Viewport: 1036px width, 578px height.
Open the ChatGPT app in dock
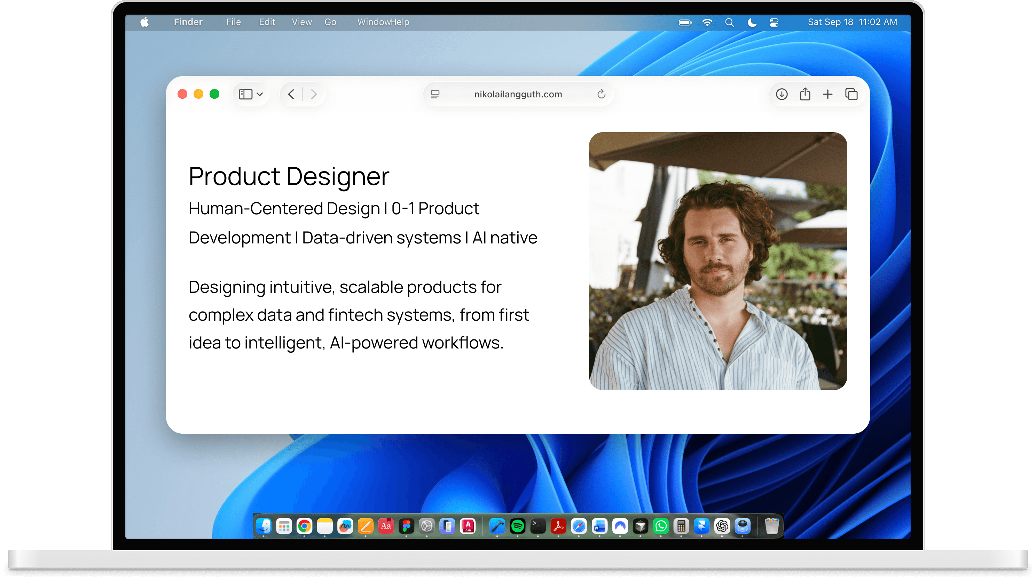tap(722, 526)
